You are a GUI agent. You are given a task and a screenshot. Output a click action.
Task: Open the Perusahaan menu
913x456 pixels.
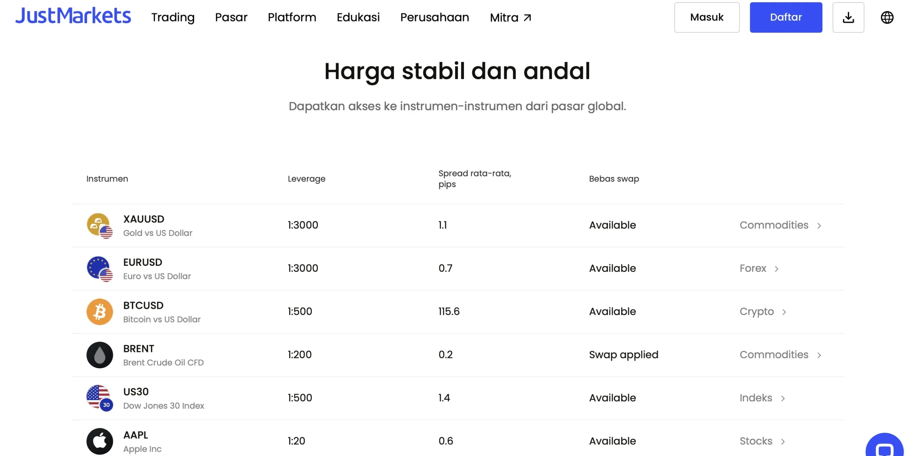[434, 17]
